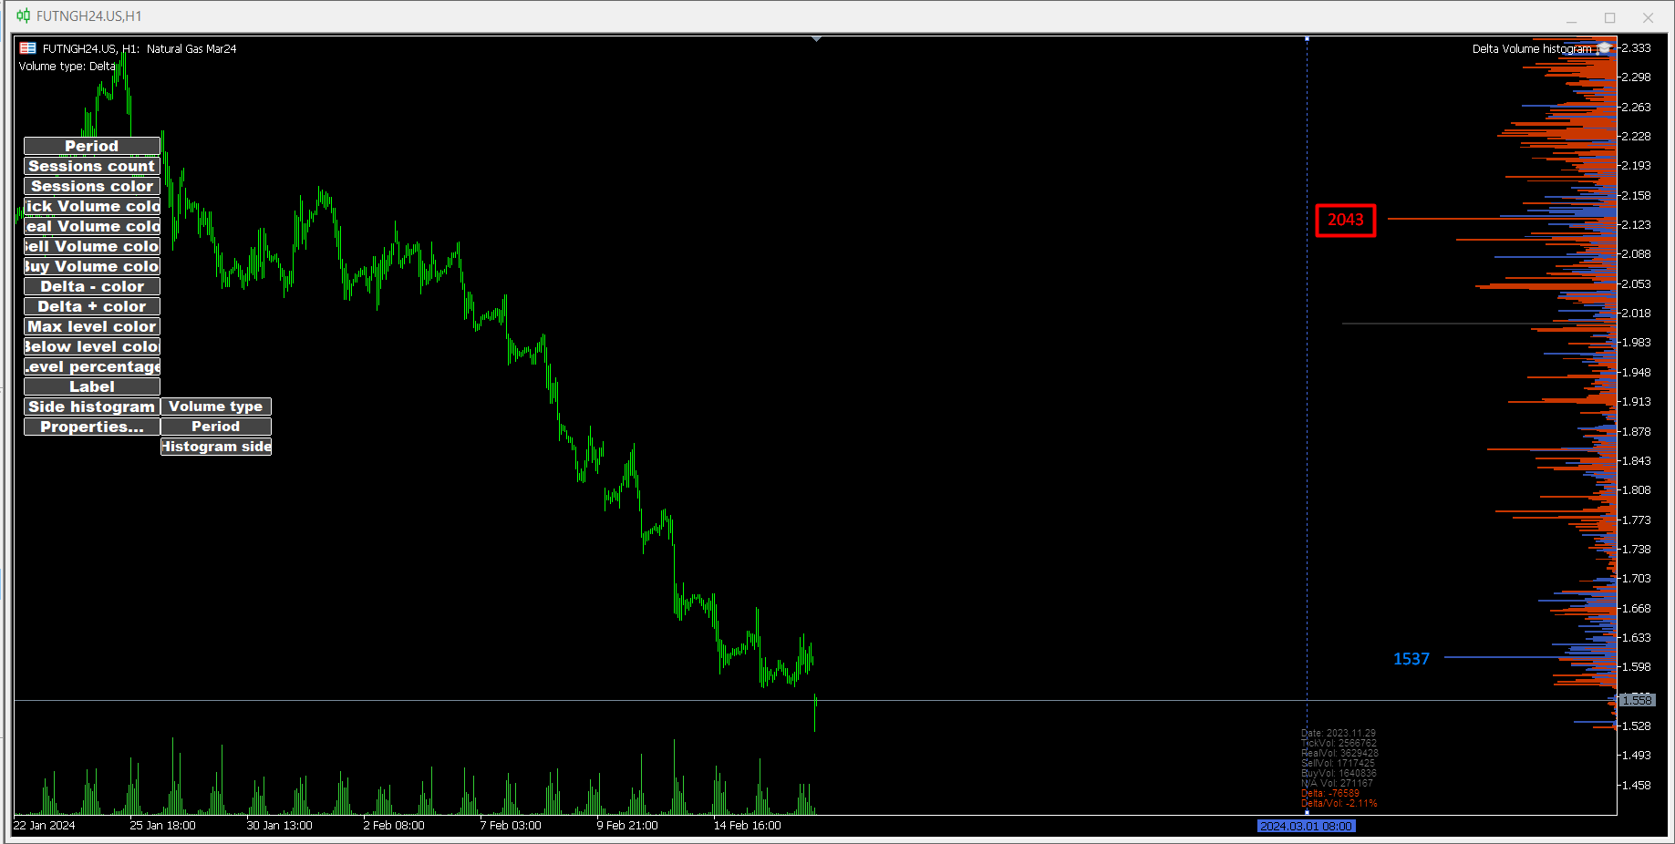Open the Depth of Market icon beside the symbol name
This screenshot has height=844, width=1675.
click(27, 48)
